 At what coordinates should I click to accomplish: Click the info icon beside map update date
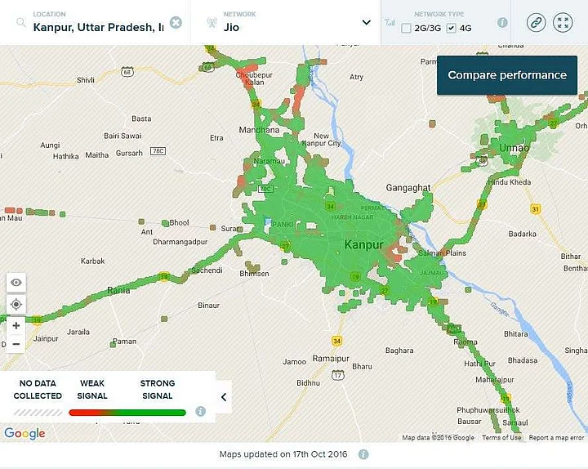pyautogui.click(x=363, y=454)
